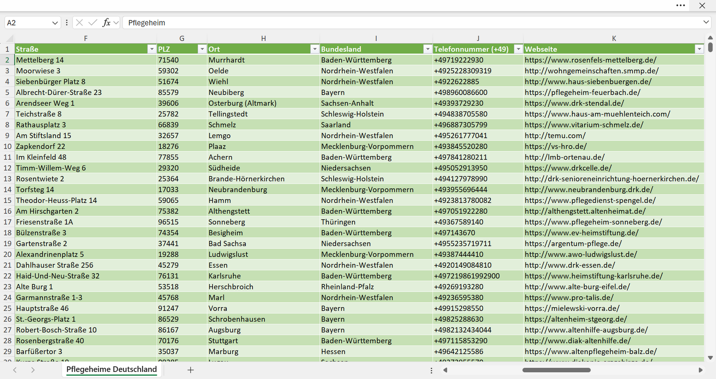716x379 pixels.
Task: Click the vertical scrollbar thumb
Action: (x=710, y=47)
